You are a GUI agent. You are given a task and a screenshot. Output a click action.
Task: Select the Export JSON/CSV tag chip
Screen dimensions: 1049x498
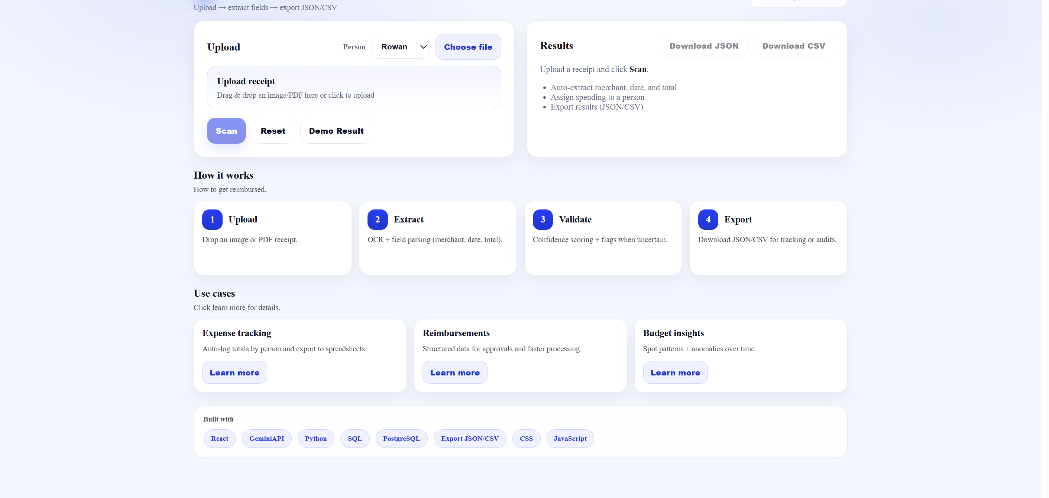pos(470,439)
